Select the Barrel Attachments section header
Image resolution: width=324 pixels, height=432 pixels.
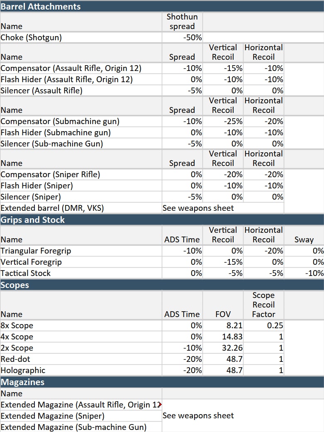click(x=41, y=6)
